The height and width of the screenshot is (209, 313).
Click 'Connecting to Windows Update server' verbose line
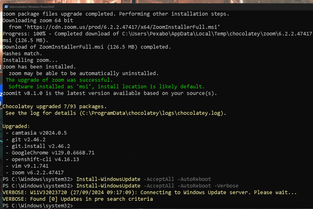click(150, 192)
